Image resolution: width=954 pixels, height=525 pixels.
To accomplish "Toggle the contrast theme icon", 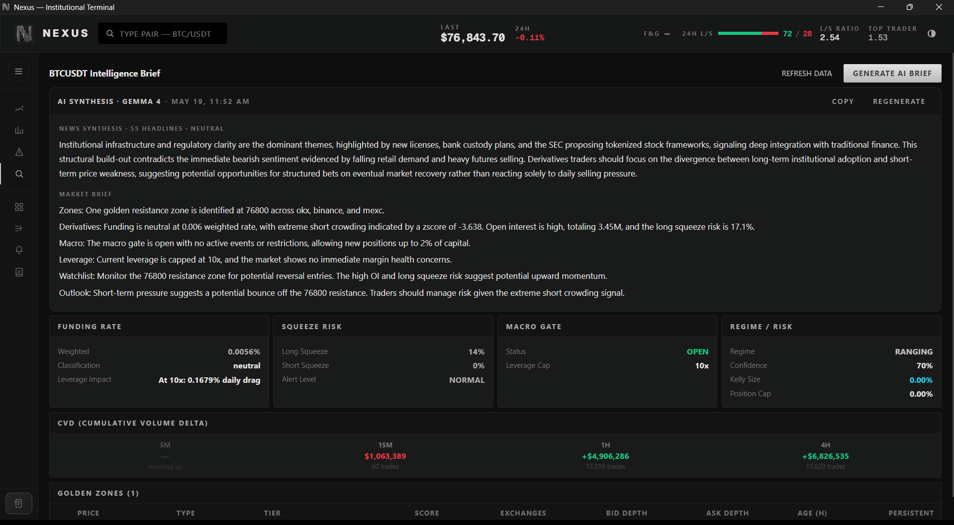I will click(932, 34).
